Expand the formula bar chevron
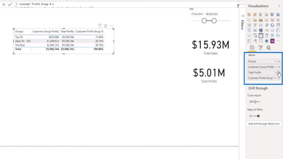Viewport: 283px width, 159px height. click(x=242, y=4)
